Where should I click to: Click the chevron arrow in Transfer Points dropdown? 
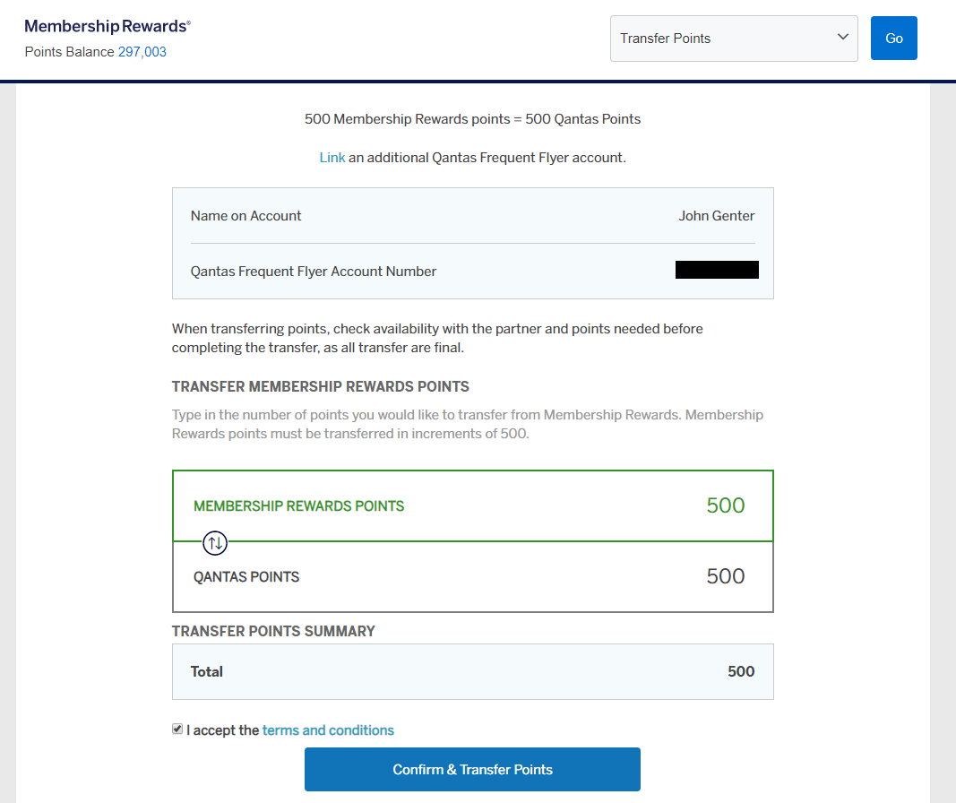click(842, 38)
